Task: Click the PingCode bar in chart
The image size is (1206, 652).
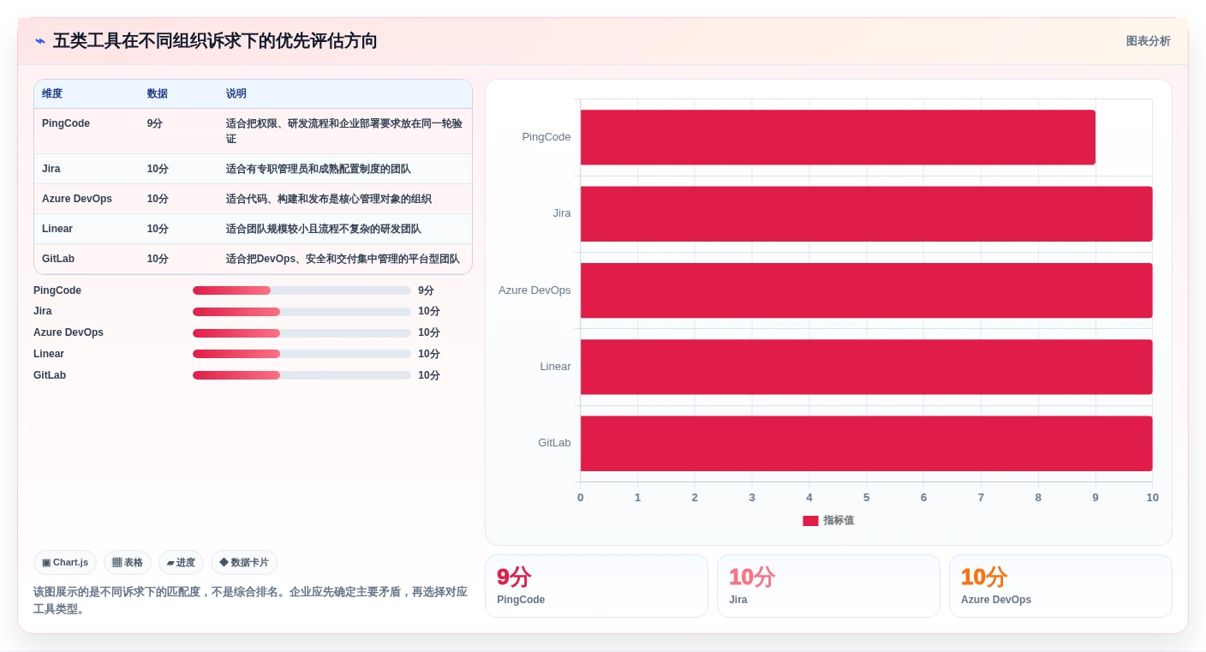Action: click(x=838, y=137)
